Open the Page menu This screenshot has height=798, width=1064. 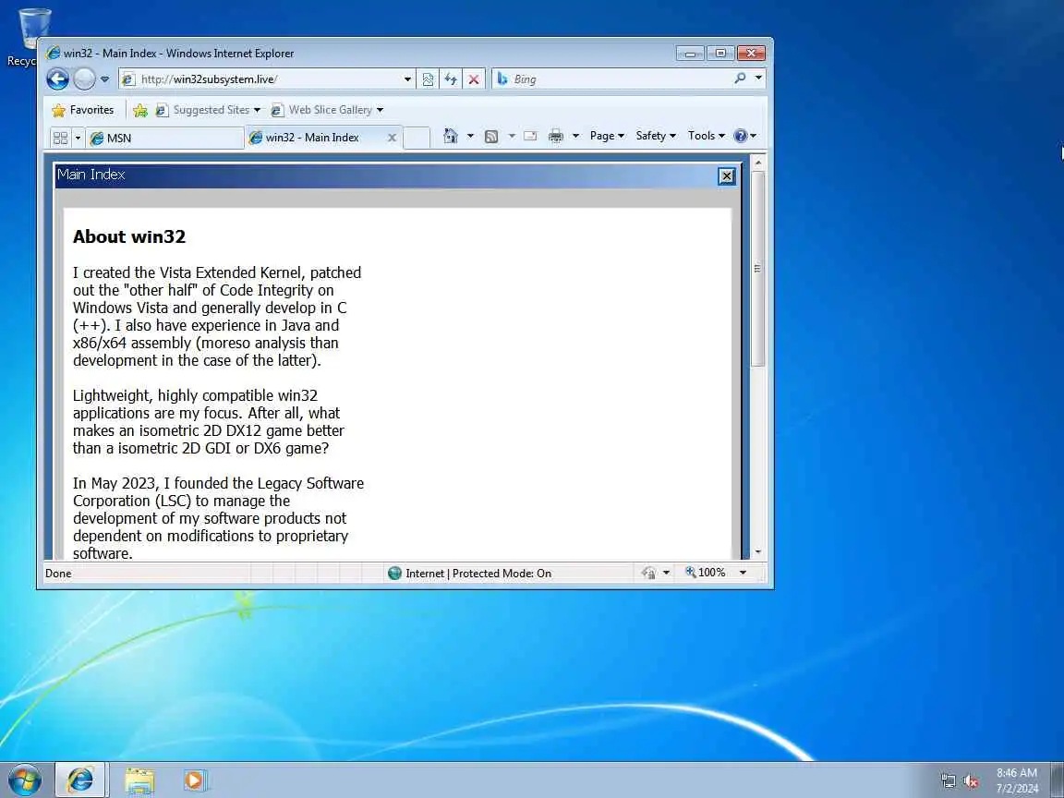tap(607, 136)
